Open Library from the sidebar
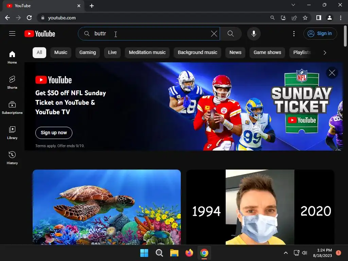Image resolution: width=348 pixels, height=261 pixels. tap(12, 133)
